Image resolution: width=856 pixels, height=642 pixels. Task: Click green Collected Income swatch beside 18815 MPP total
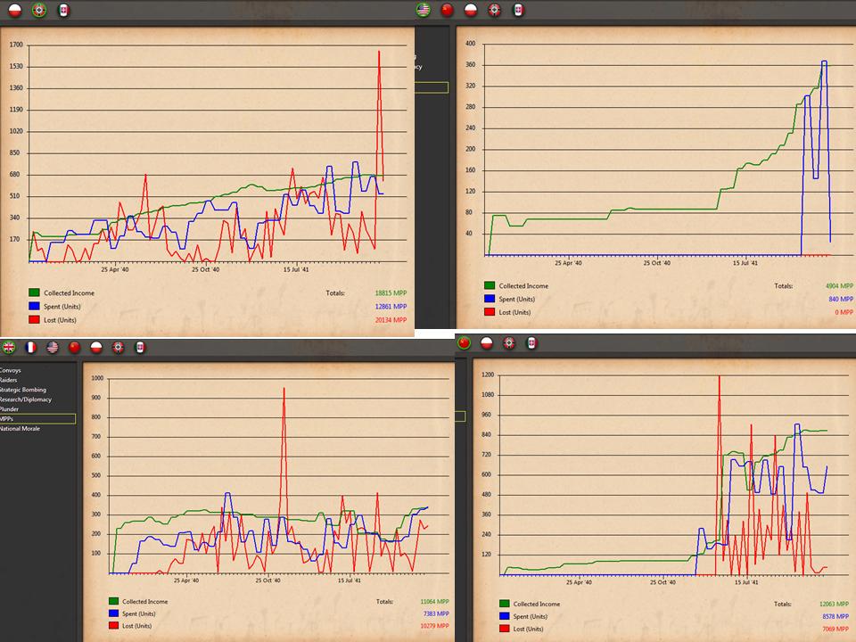pos(35,292)
